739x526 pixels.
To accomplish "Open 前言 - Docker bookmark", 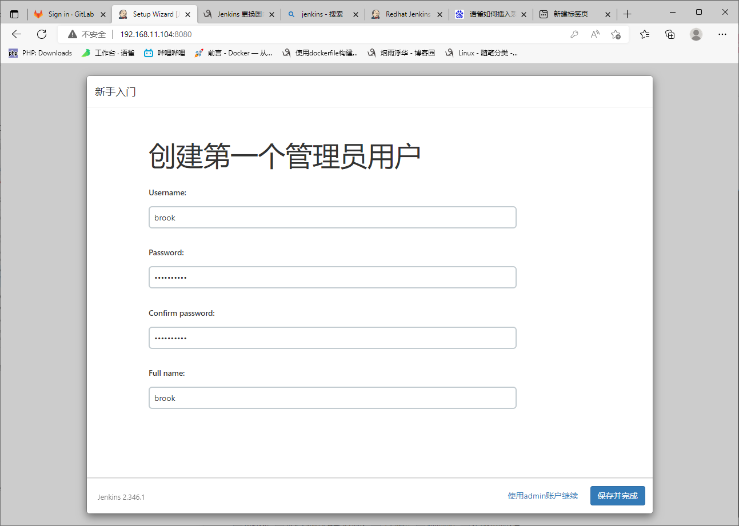I will (x=233, y=53).
